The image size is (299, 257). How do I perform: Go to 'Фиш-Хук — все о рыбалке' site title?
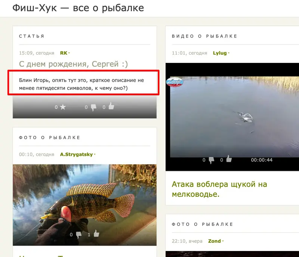point(78,8)
